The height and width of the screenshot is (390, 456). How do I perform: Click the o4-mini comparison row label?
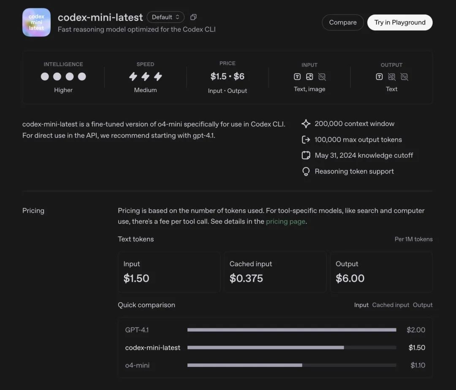137,365
